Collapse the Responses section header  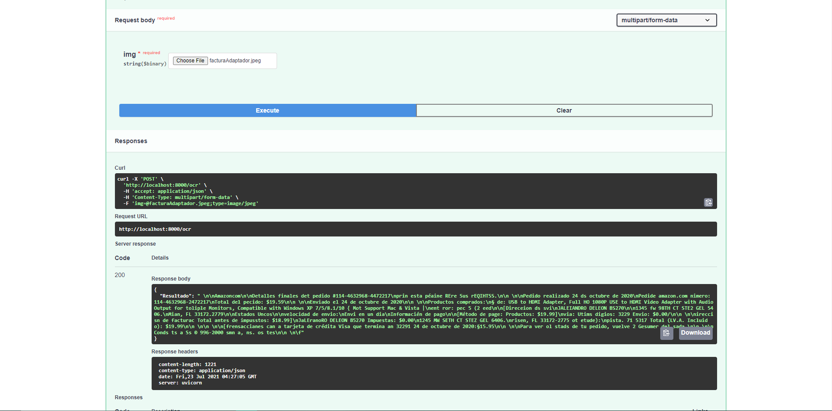point(131,141)
